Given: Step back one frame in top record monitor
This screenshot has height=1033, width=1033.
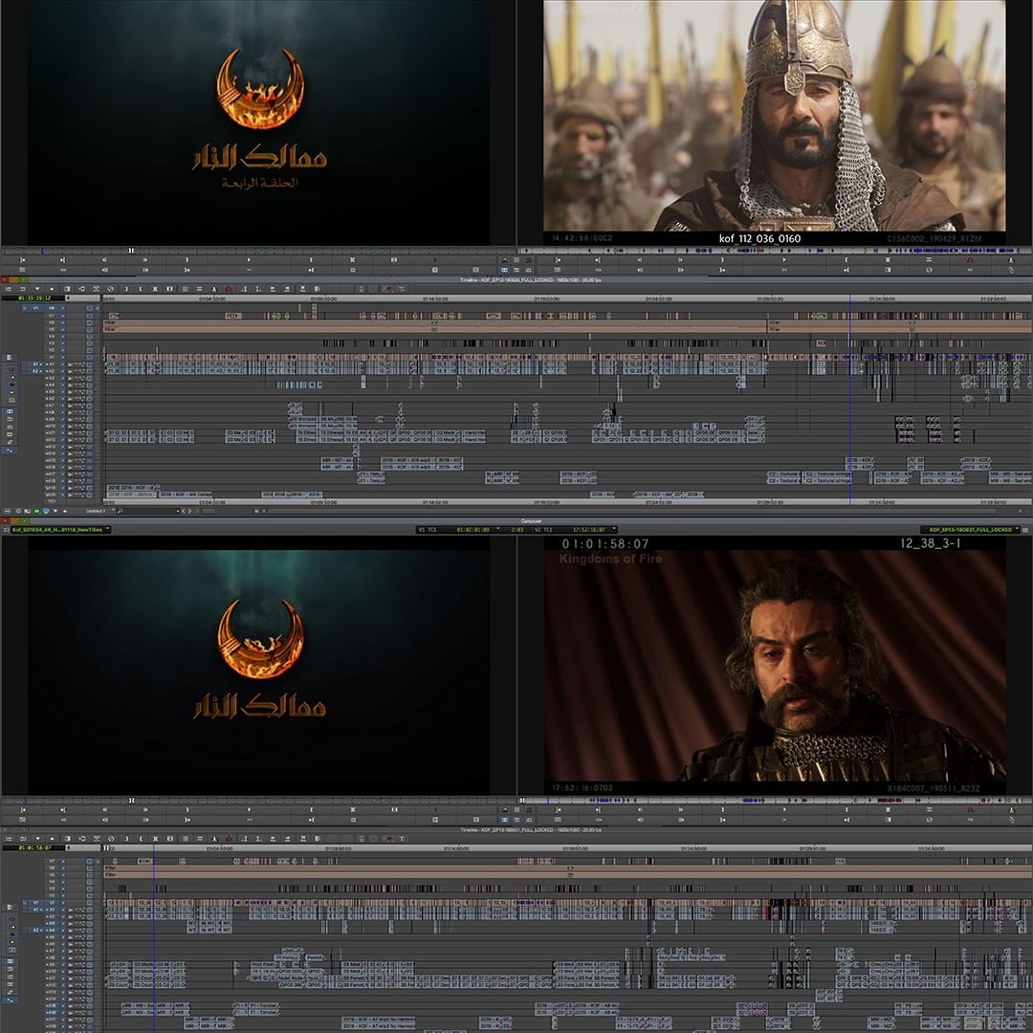Looking at the screenshot, I should [x=640, y=260].
